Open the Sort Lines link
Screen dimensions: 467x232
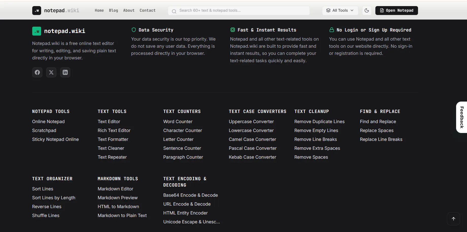[x=43, y=189]
